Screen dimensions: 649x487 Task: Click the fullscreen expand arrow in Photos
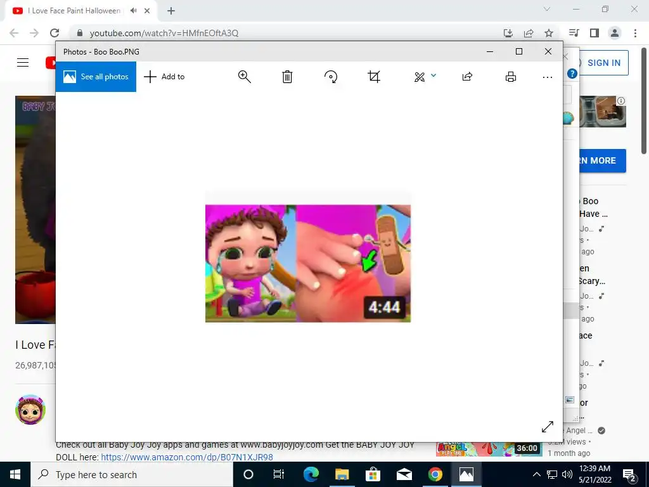(x=547, y=427)
